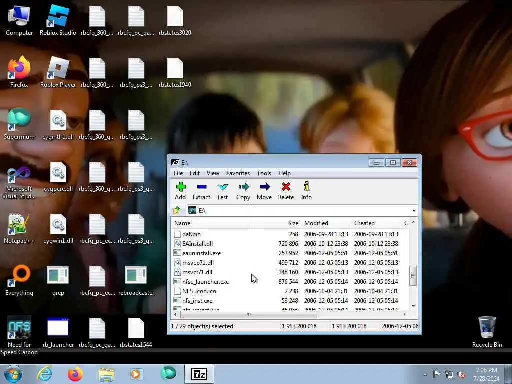
Task: Click the file list scroll down arrow
Action: tap(413, 306)
